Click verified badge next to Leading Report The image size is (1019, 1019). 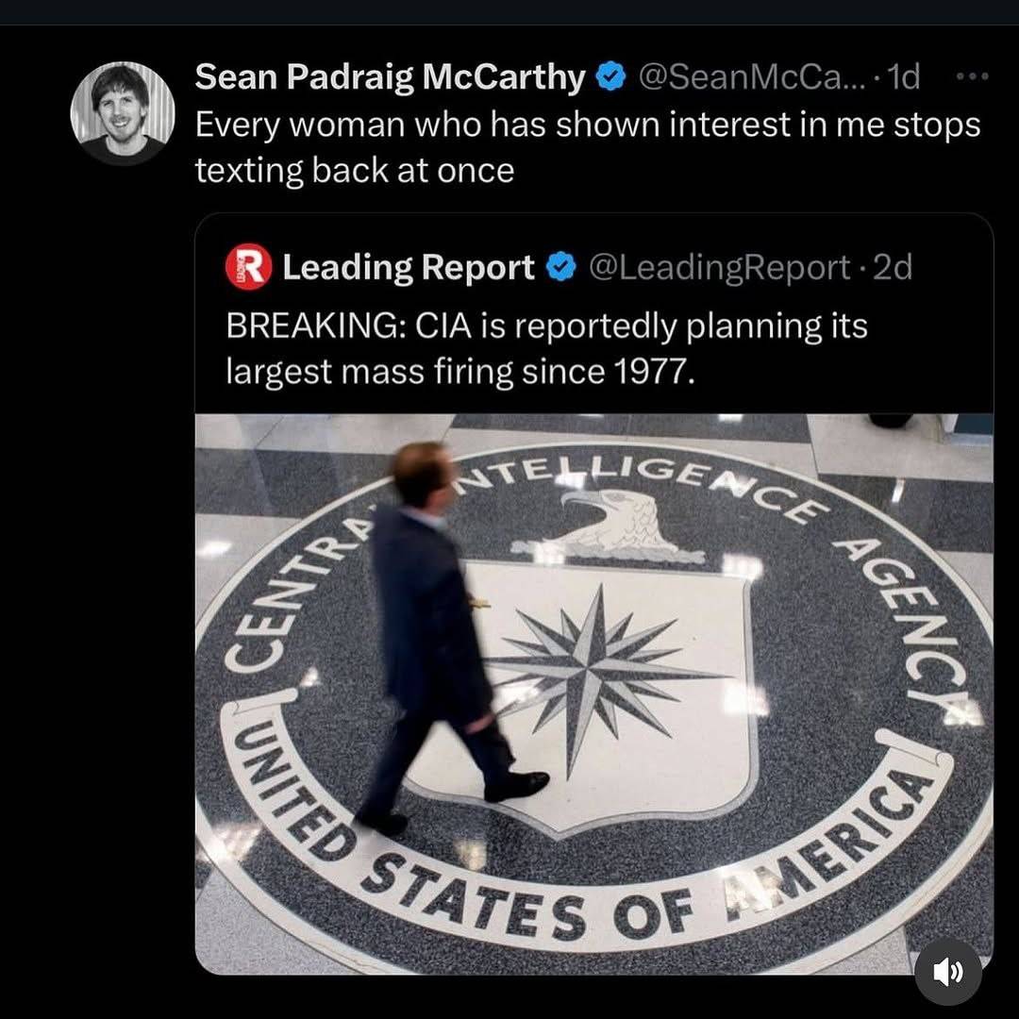(x=561, y=269)
